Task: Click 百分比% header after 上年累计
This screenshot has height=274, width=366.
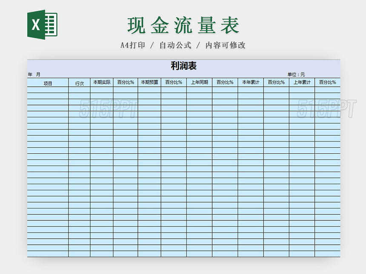Action: 328,82
